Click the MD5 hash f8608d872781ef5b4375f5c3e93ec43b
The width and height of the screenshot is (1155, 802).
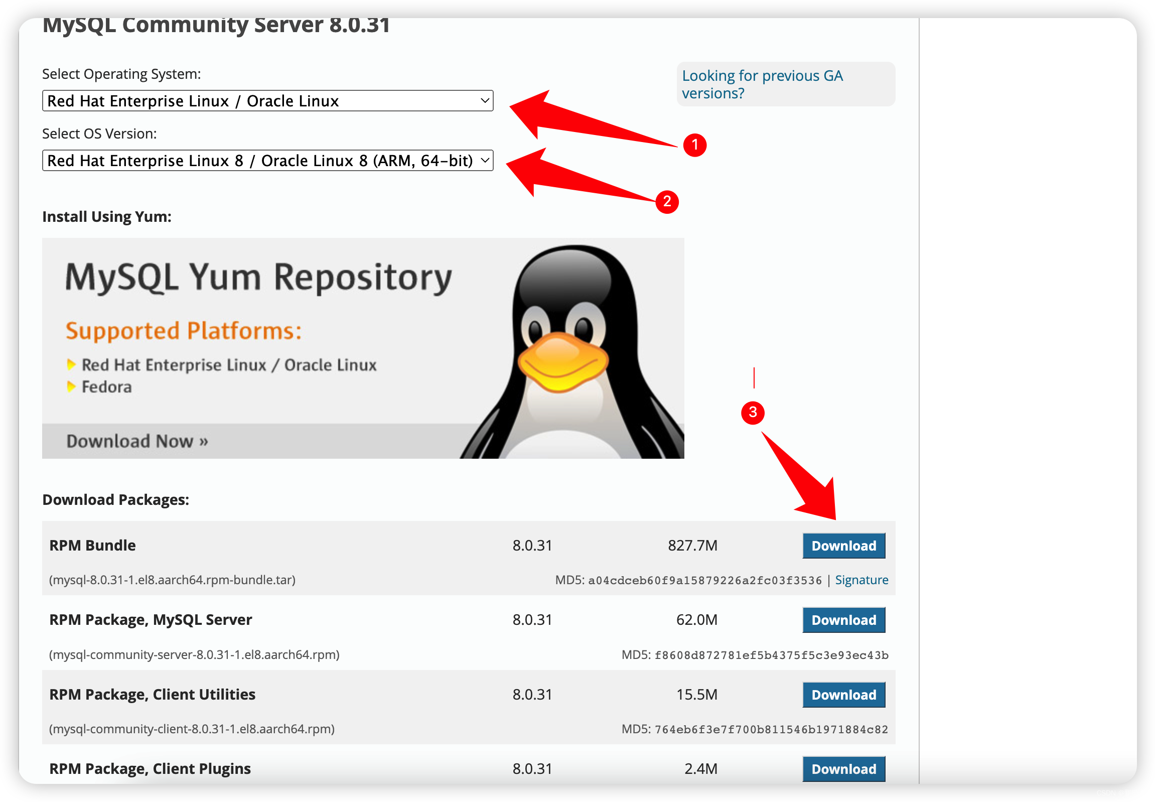(x=771, y=655)
